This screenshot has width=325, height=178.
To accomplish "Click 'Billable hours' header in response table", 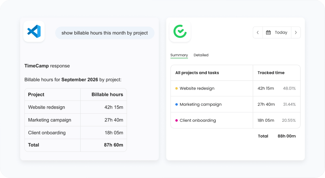I will click(x=107, y=94).
